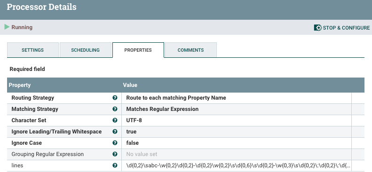
Task: Click the gear icon beside Stop & Configure
Action: click(x=317, y=28)
